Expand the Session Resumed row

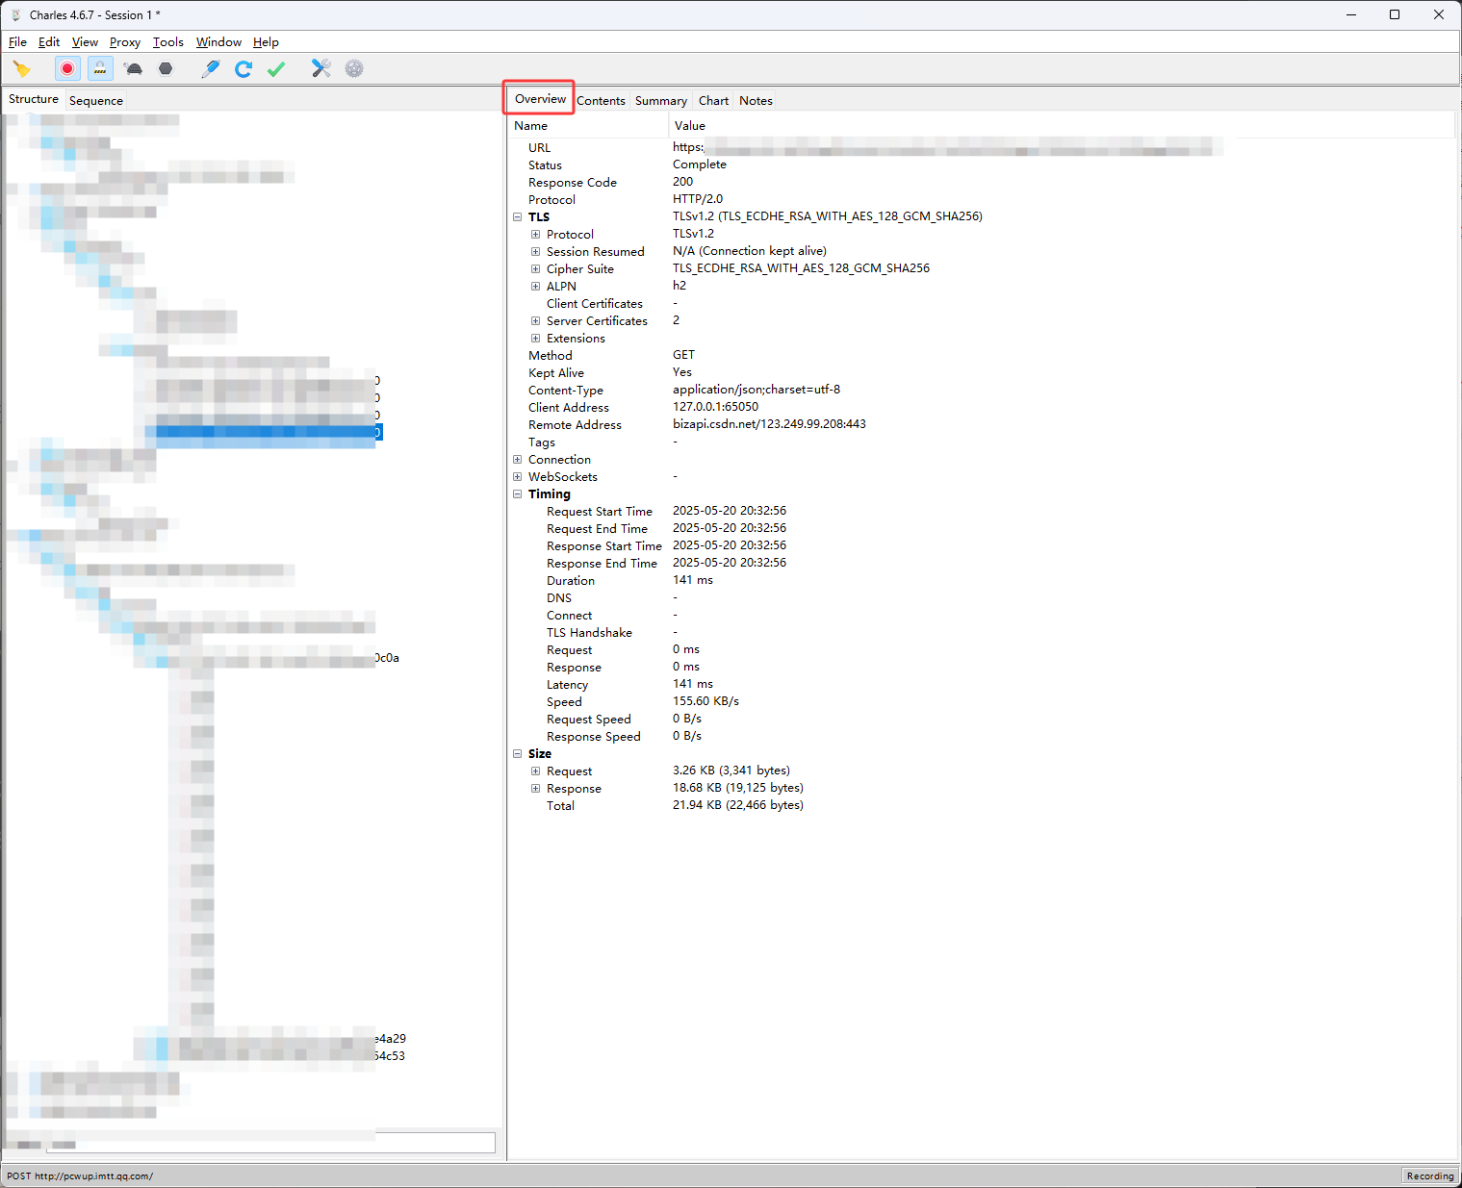click(536, 252)
